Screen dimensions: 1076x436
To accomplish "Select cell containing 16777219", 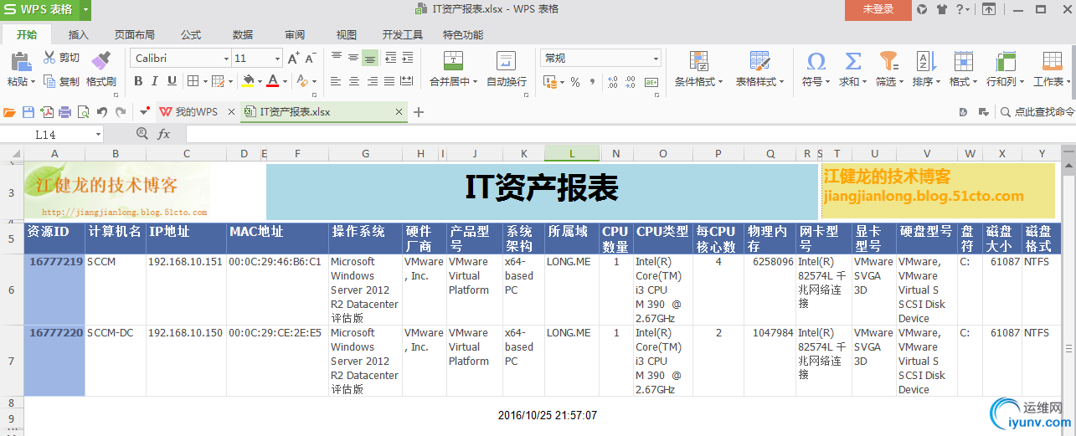I will coord(54,290).
